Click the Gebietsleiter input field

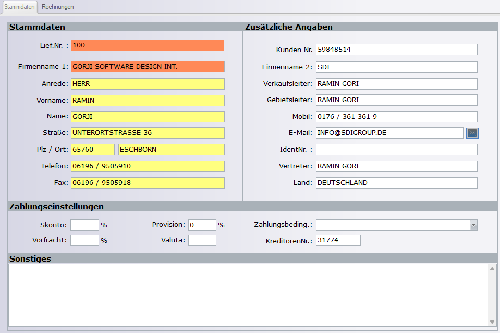pyautogui.click(x=397, y=100)
